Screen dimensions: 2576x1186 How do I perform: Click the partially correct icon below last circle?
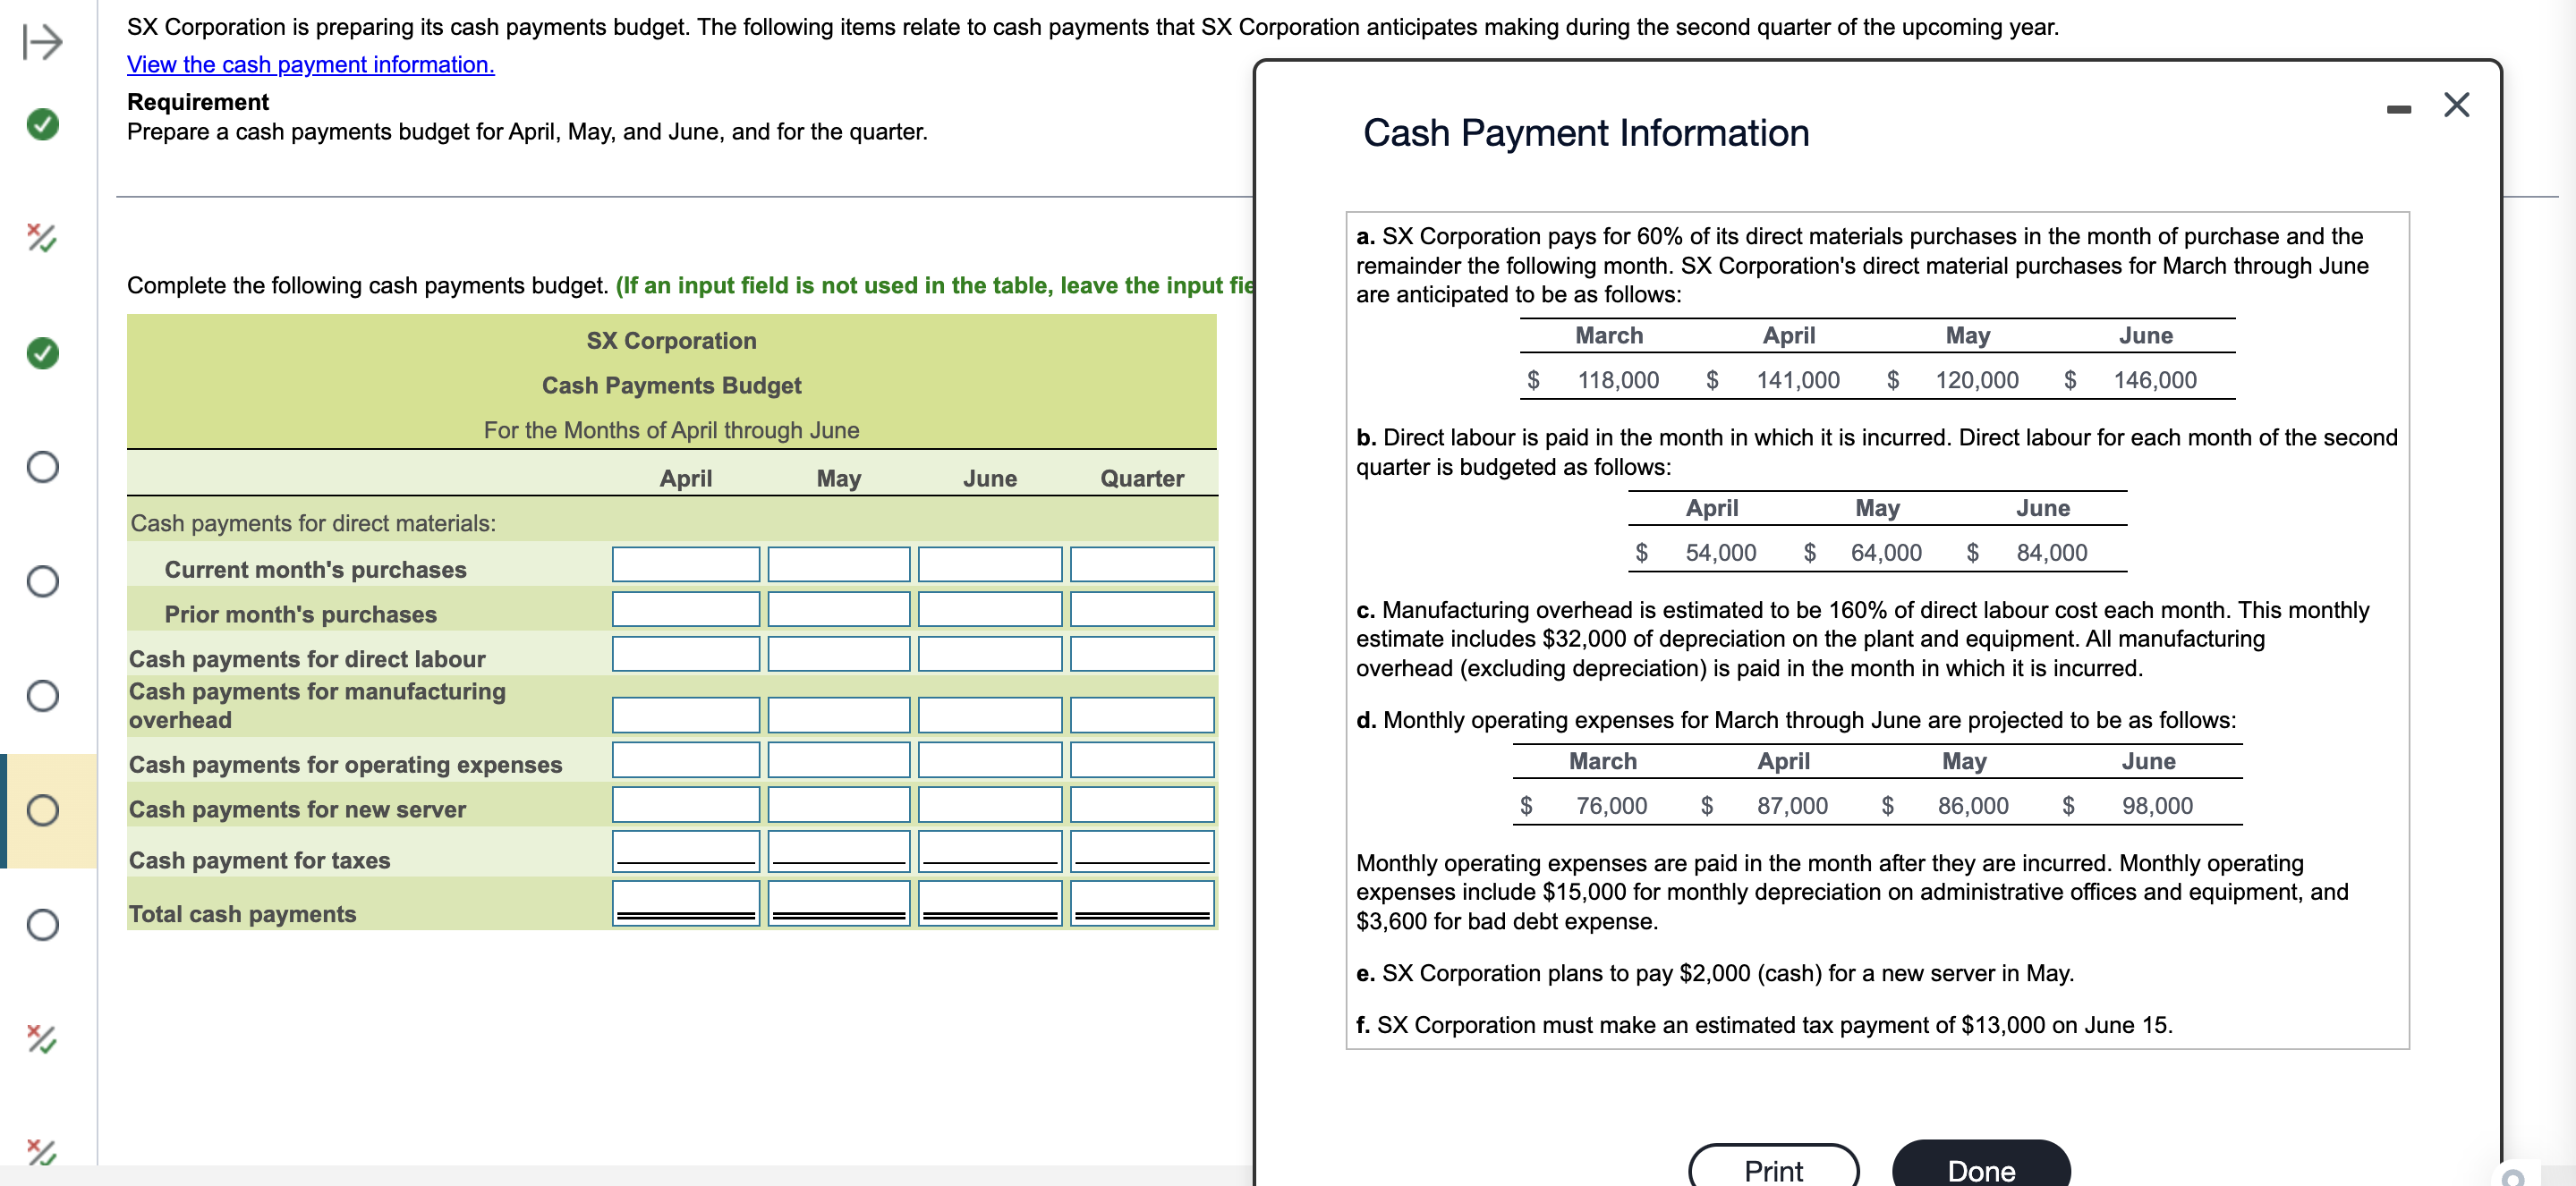tap(42, 1040)
